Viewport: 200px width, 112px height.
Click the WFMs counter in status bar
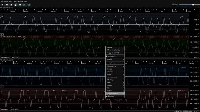pyautogui.click(x=183, y=111)
